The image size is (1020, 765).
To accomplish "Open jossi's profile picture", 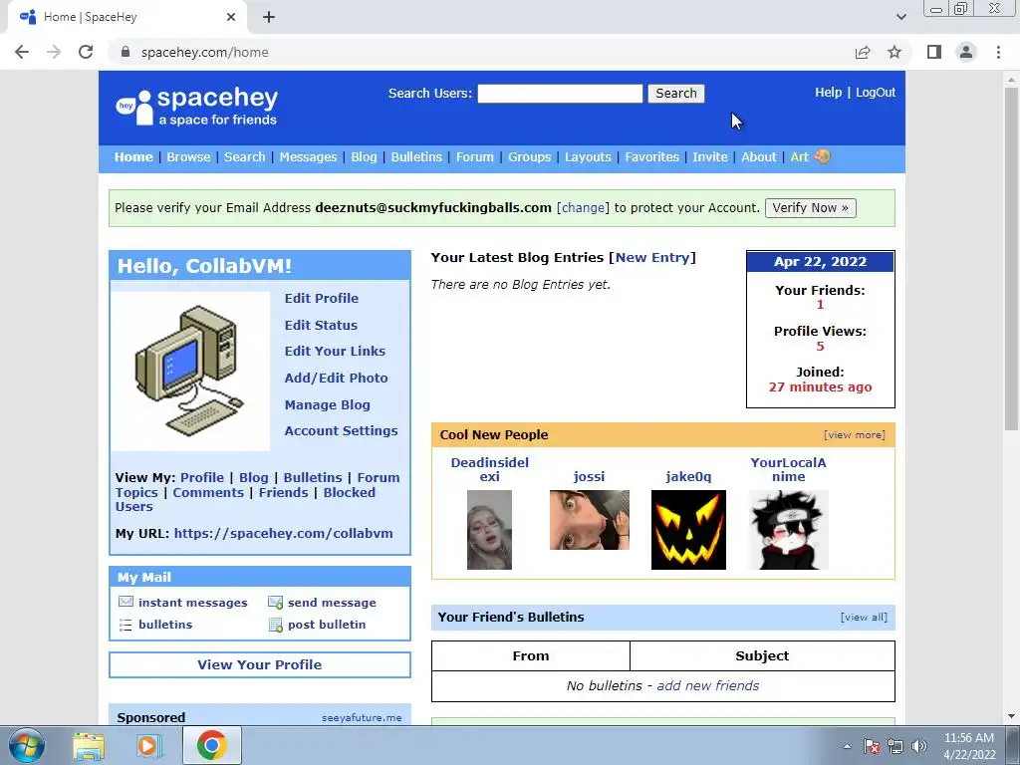I will coord(590,520).
